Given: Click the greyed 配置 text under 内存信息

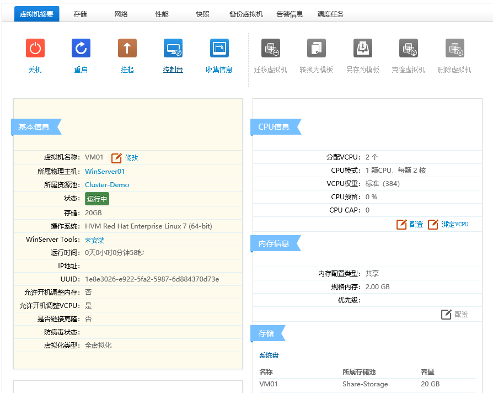Looking at the screenshot, I should (x=461, y=314).
